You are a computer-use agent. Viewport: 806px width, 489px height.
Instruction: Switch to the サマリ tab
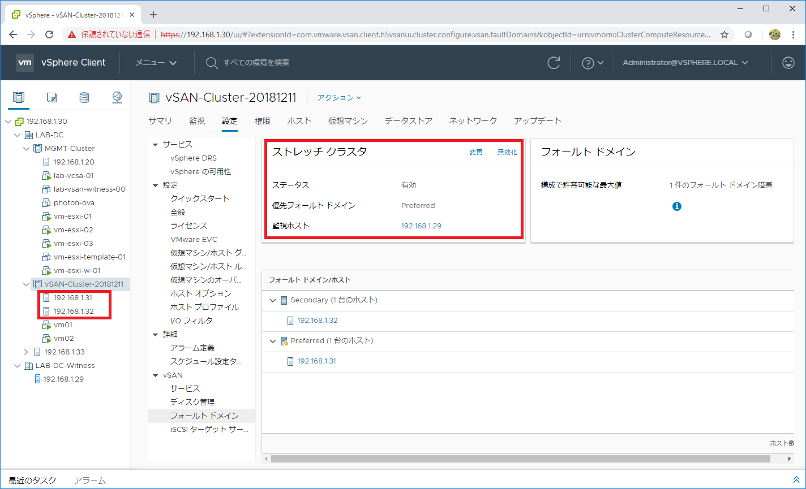coord(160,121)
